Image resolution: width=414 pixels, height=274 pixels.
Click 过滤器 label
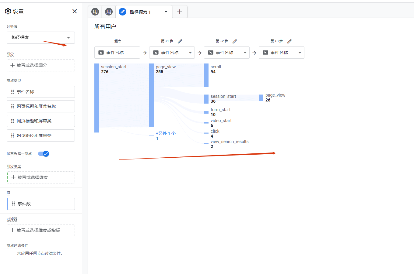pos(12,219)
